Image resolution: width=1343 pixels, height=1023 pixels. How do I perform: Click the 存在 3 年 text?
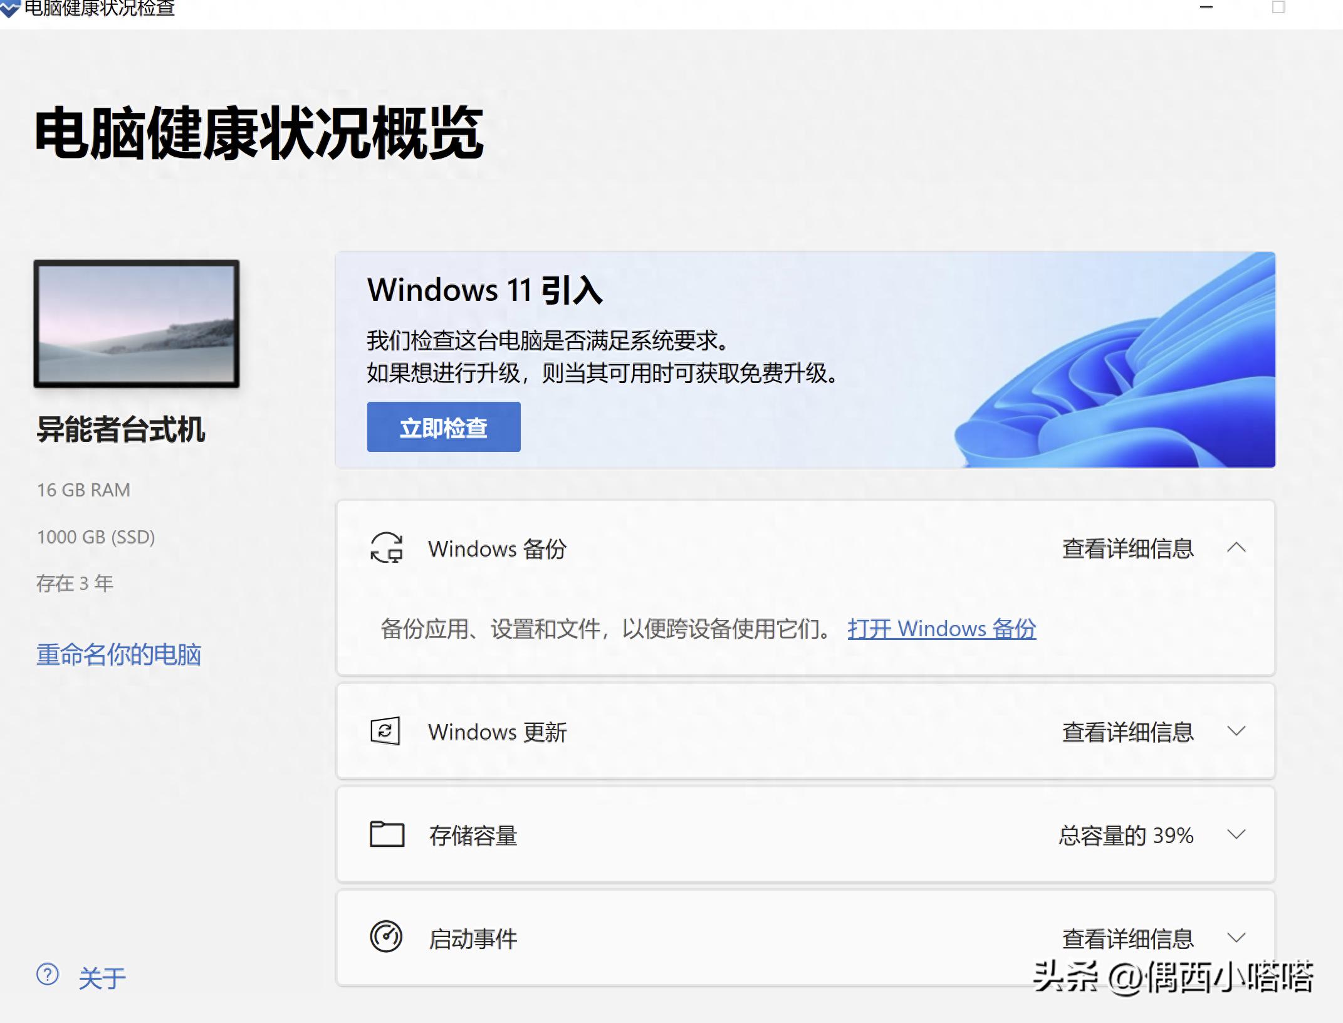(75, 584)
